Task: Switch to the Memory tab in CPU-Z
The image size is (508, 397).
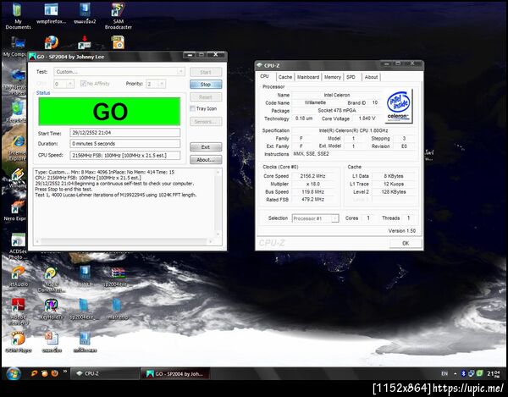Action: coord(333,77)
